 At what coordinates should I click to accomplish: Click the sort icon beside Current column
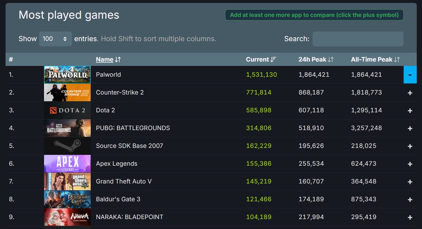pos(273,59)
